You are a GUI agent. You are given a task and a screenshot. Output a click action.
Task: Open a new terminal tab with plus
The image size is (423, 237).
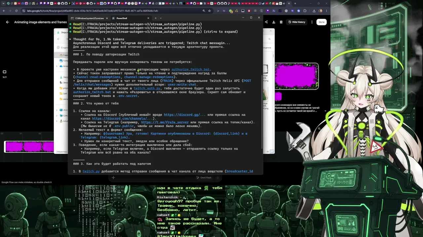155,18
